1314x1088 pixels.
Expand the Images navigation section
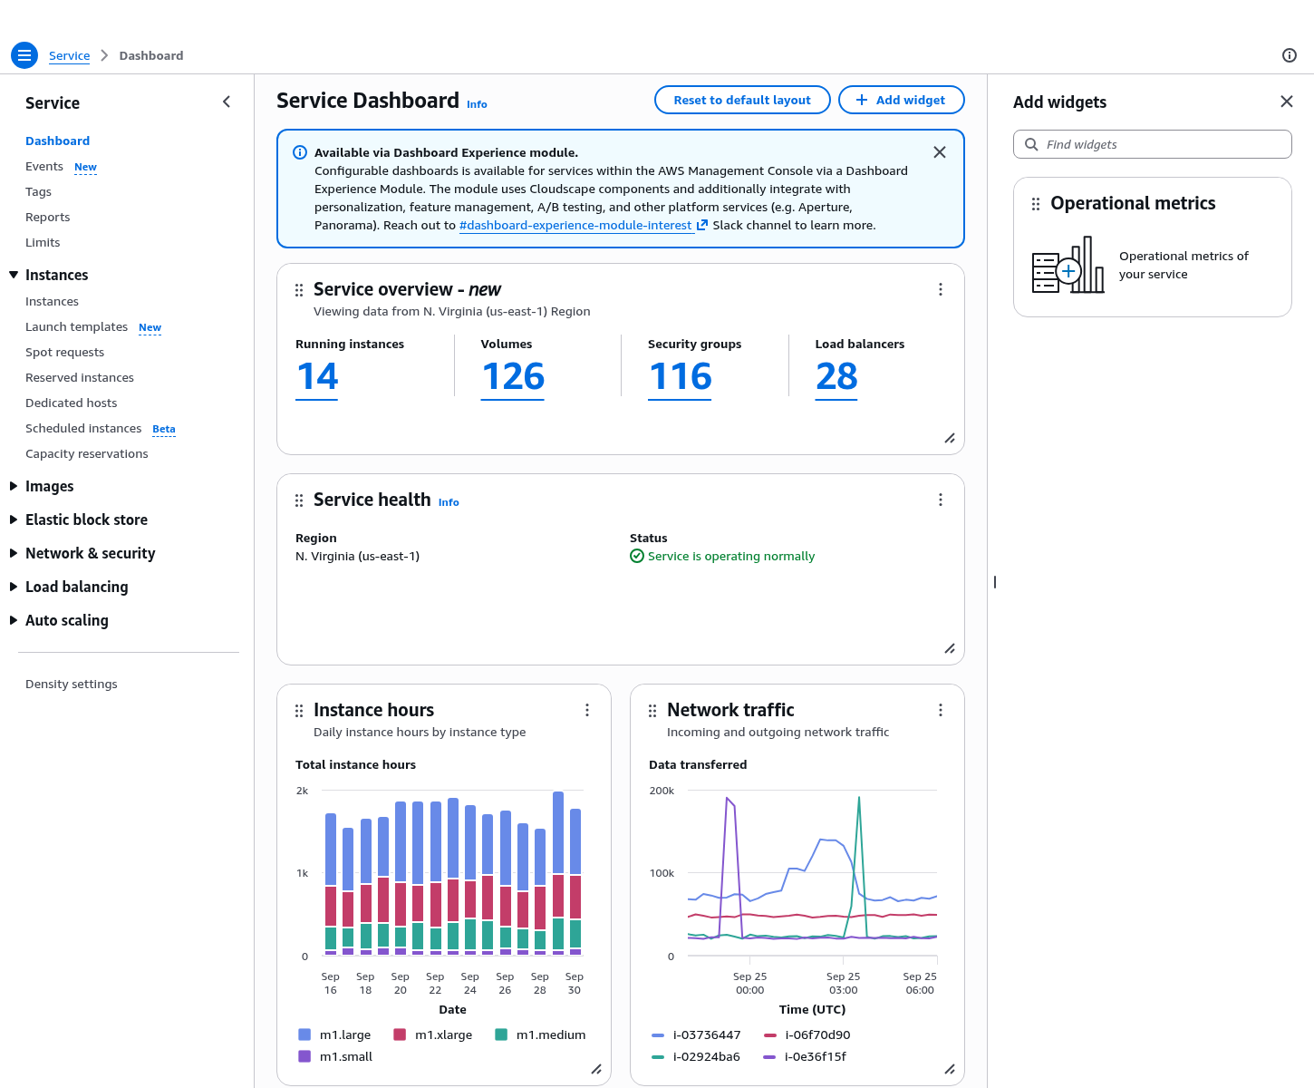pyautogui.click(x=14, y=486)
